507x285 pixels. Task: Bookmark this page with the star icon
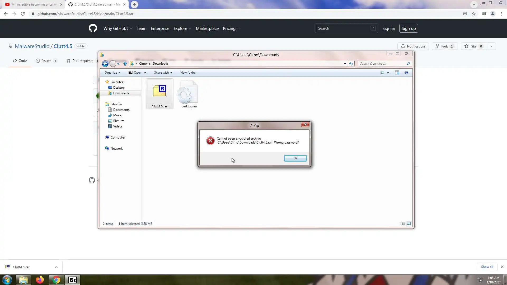click(474, 14)
